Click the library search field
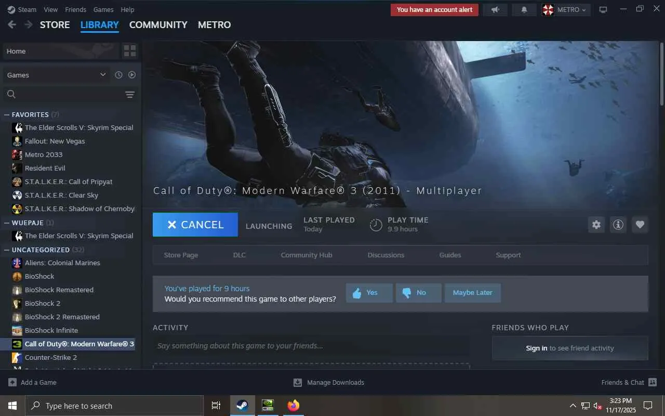 pos(70,94)
